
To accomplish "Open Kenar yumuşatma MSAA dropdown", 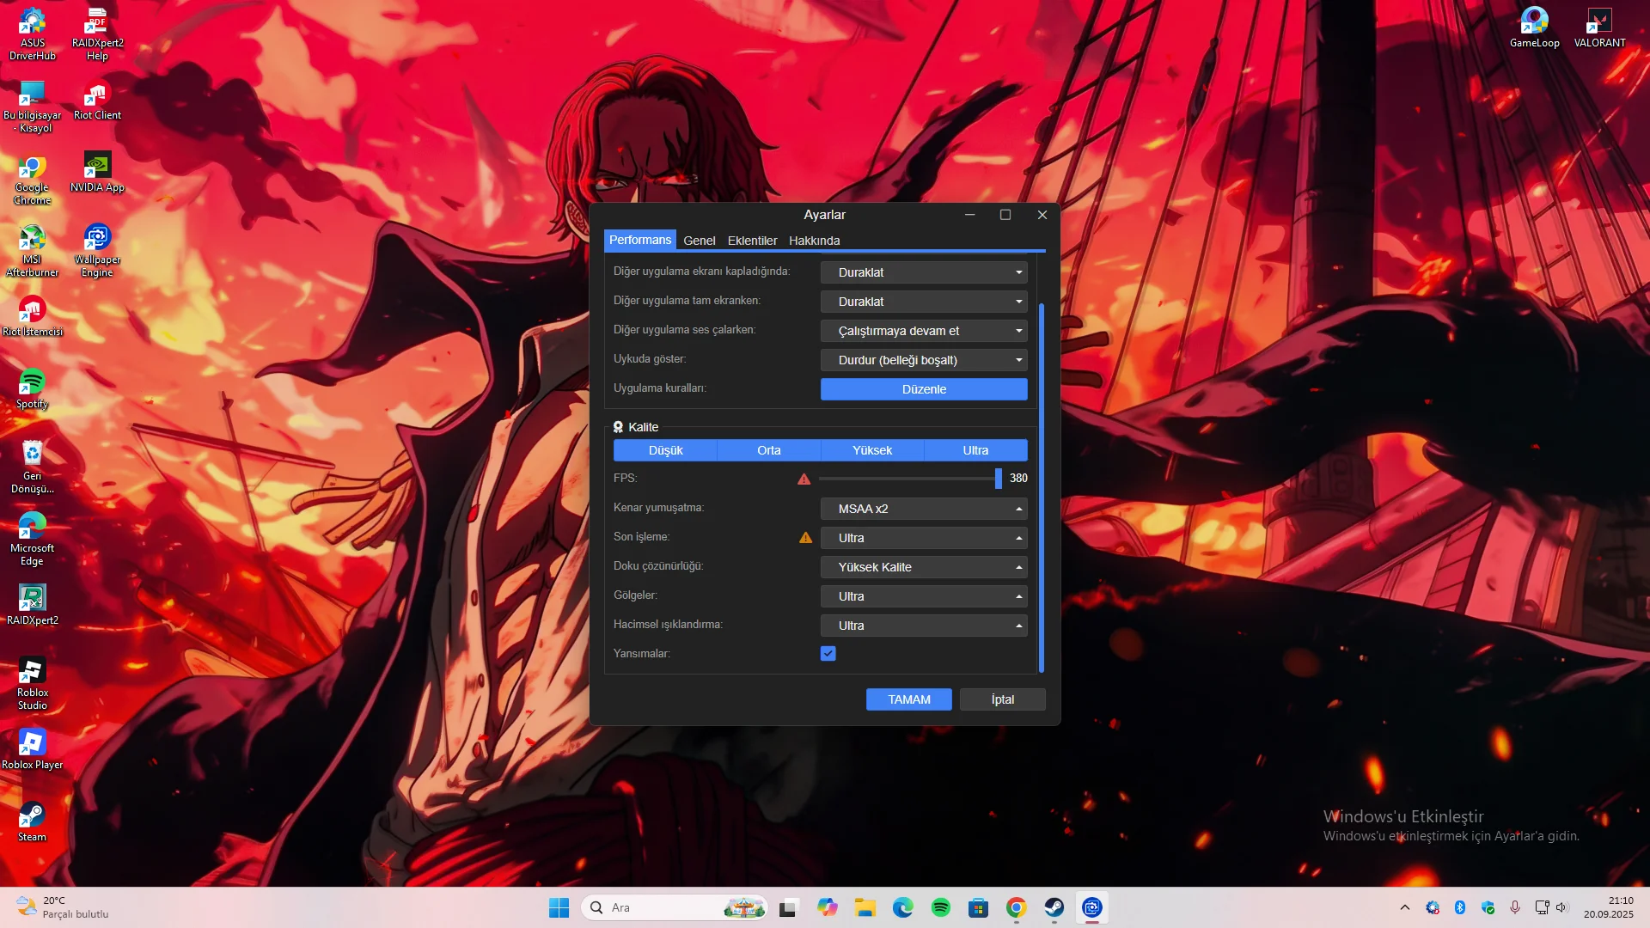I will (924, 509).
